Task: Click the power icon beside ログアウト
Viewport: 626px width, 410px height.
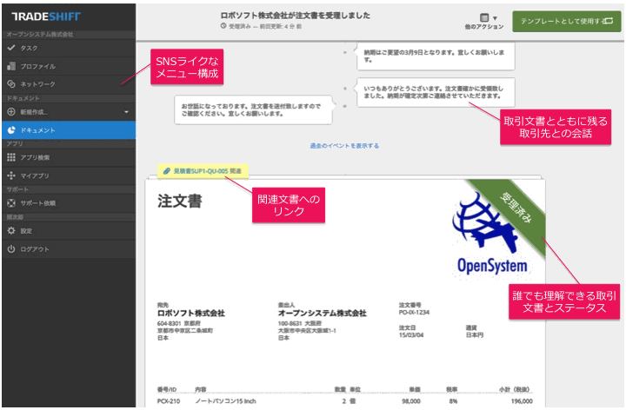Action: point(11,249)
